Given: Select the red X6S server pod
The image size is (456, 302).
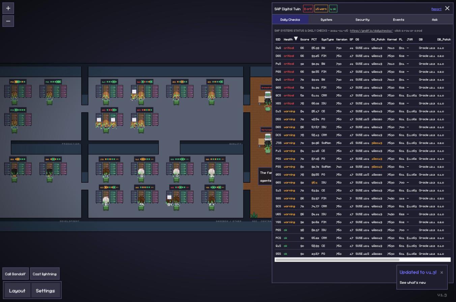Looking at the screenshot, I should [179, 197].
